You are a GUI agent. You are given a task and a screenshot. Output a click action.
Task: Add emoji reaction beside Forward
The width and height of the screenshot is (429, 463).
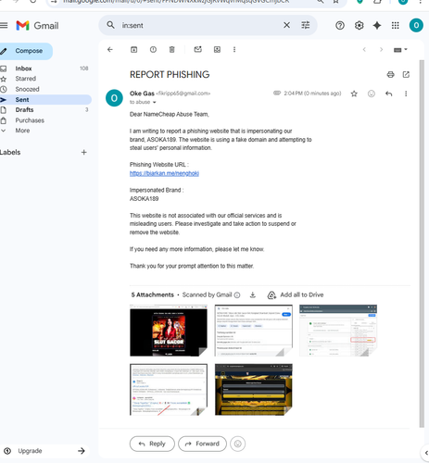coord(238,444)
